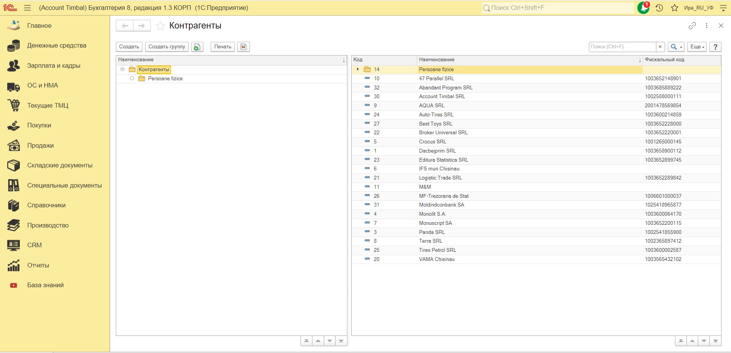Viewport: 731px width, 353px height.
Task: Open Справочники section
Action: [46, 205]
